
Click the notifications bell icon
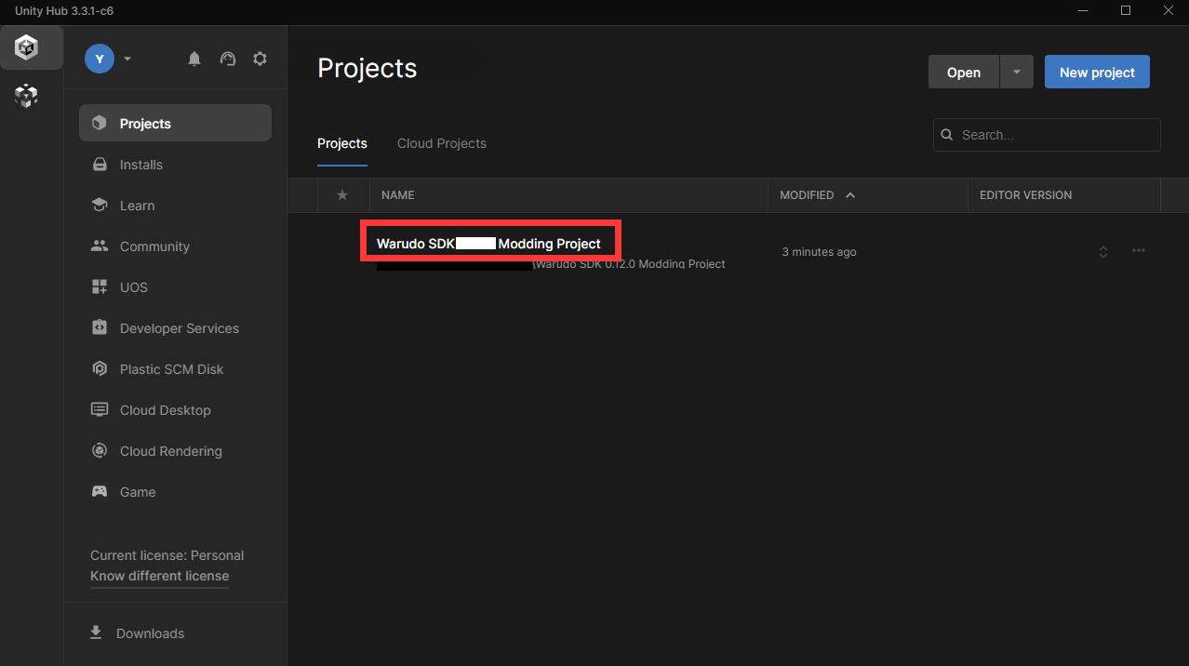(x=194, y=59)
